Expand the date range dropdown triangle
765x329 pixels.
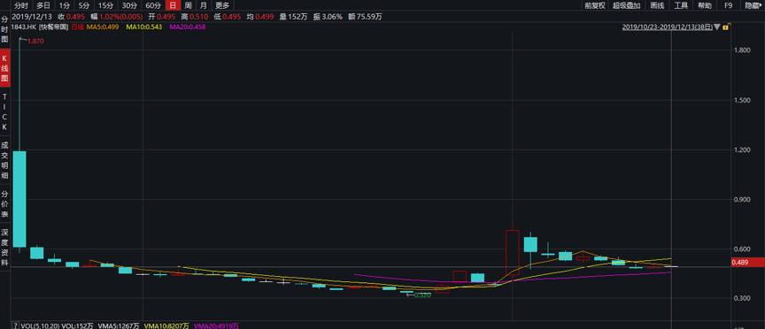pos(717,27)
